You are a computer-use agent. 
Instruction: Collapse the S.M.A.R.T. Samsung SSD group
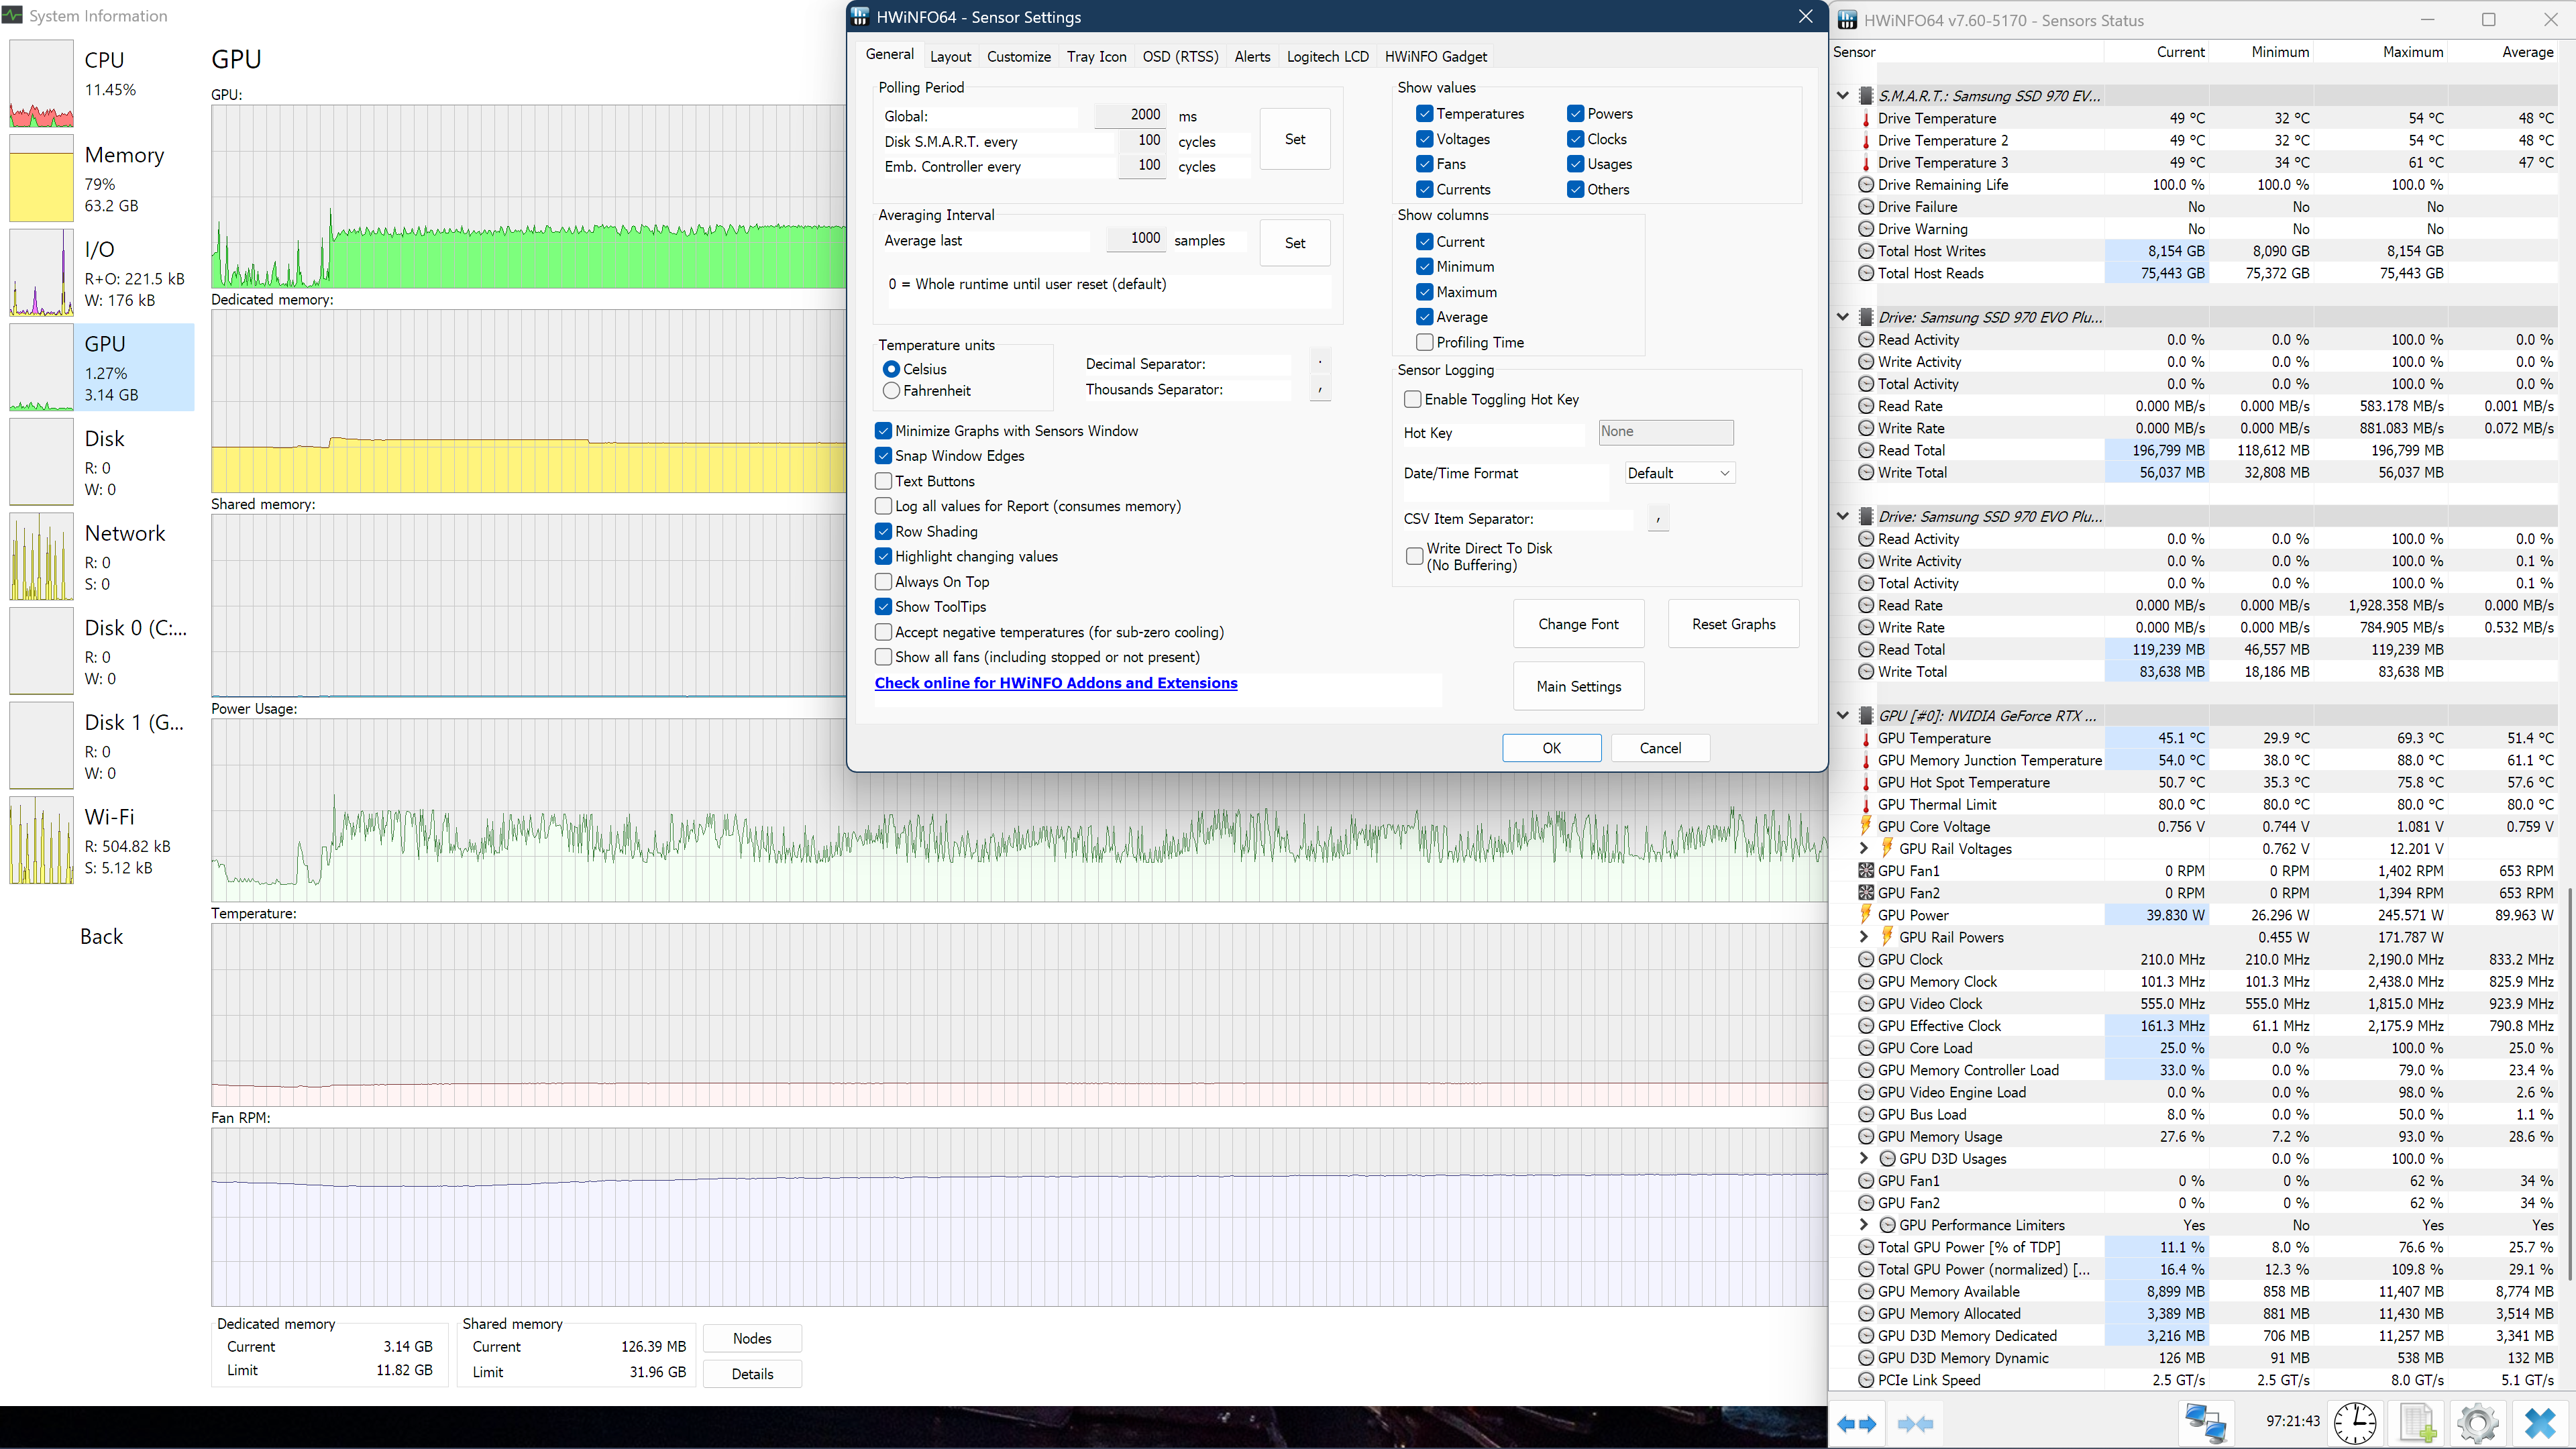[1843, 96]
